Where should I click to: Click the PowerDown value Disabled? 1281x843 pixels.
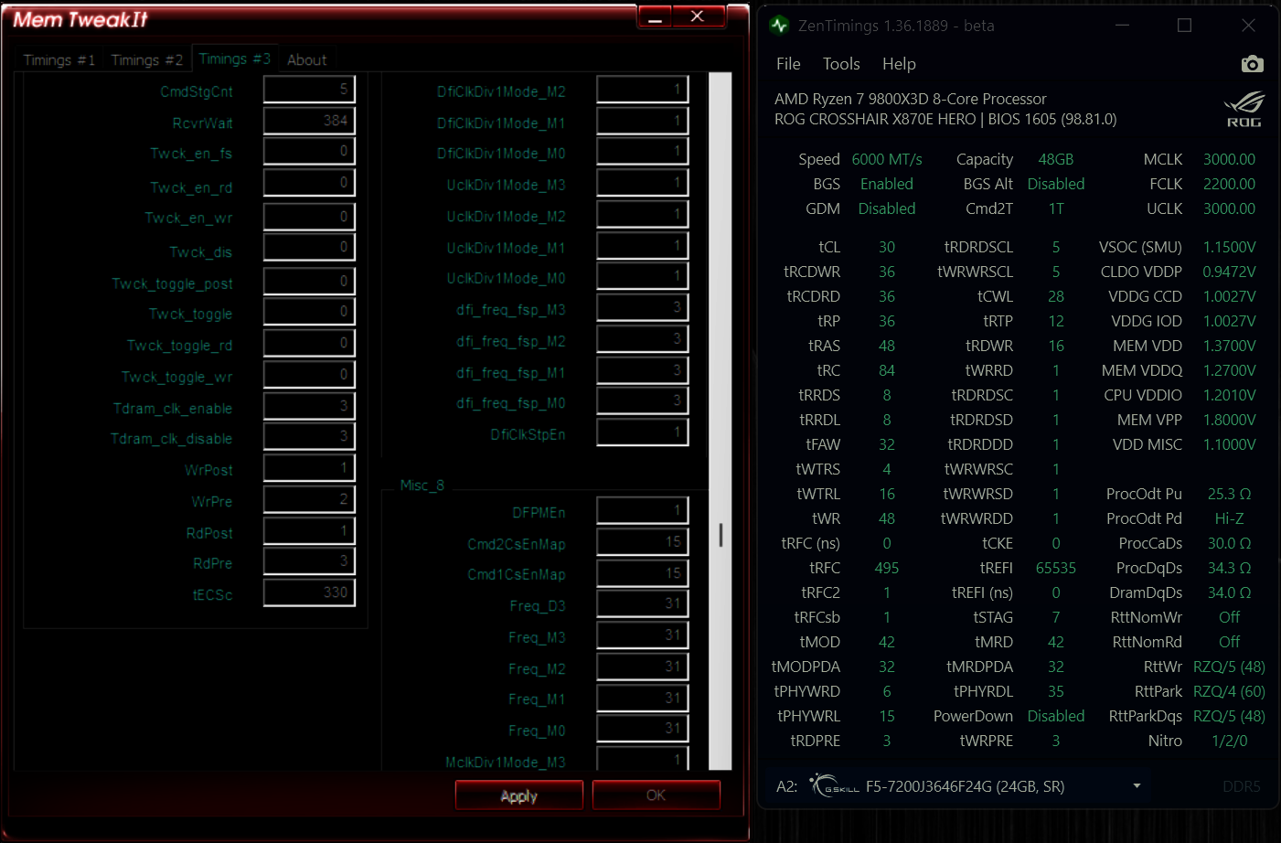coord(1056,716)
